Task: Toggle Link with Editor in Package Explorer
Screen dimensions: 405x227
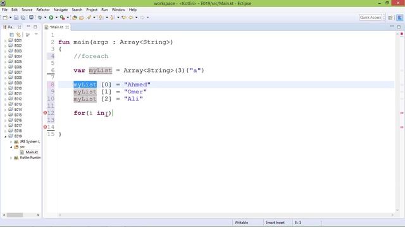Action: pyautogui.click(x=18, y=35)
